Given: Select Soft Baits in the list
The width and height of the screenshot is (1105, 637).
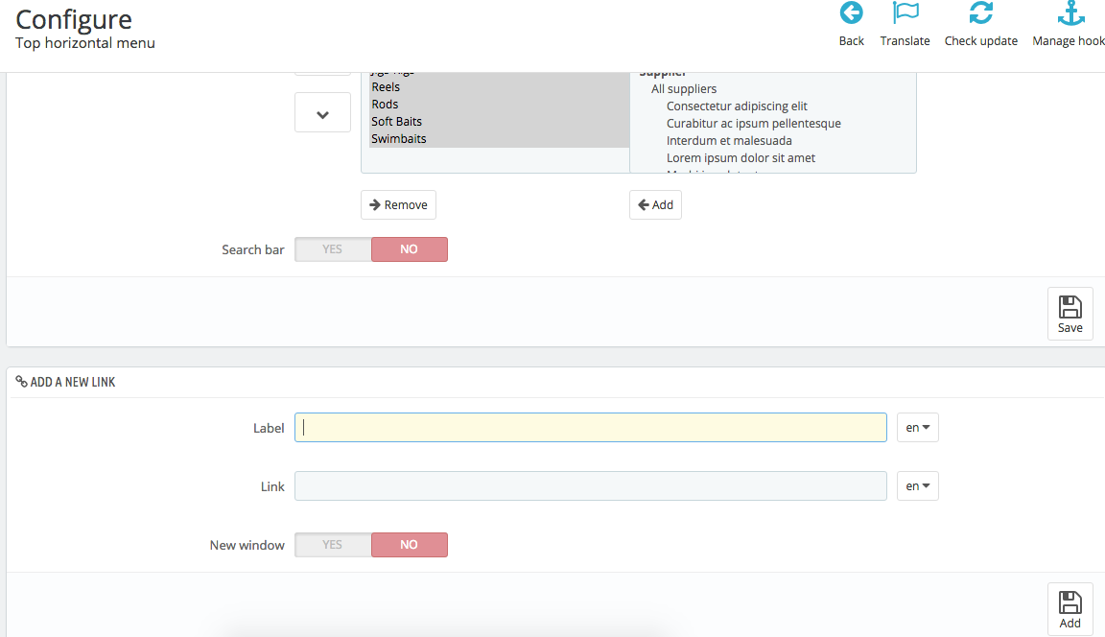Looking at the screenshot, I should pos(499,122).
